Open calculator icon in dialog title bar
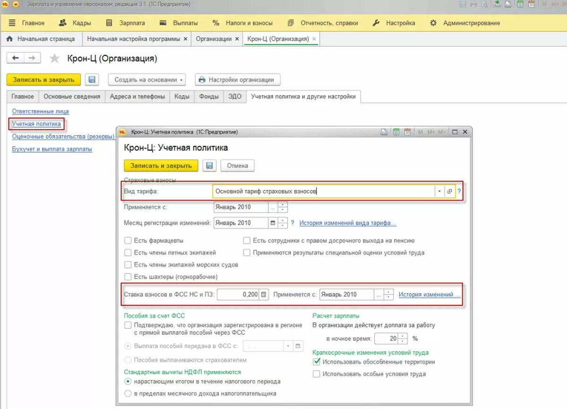This screenshot has height=409, width=567. [x=396, y=132]
